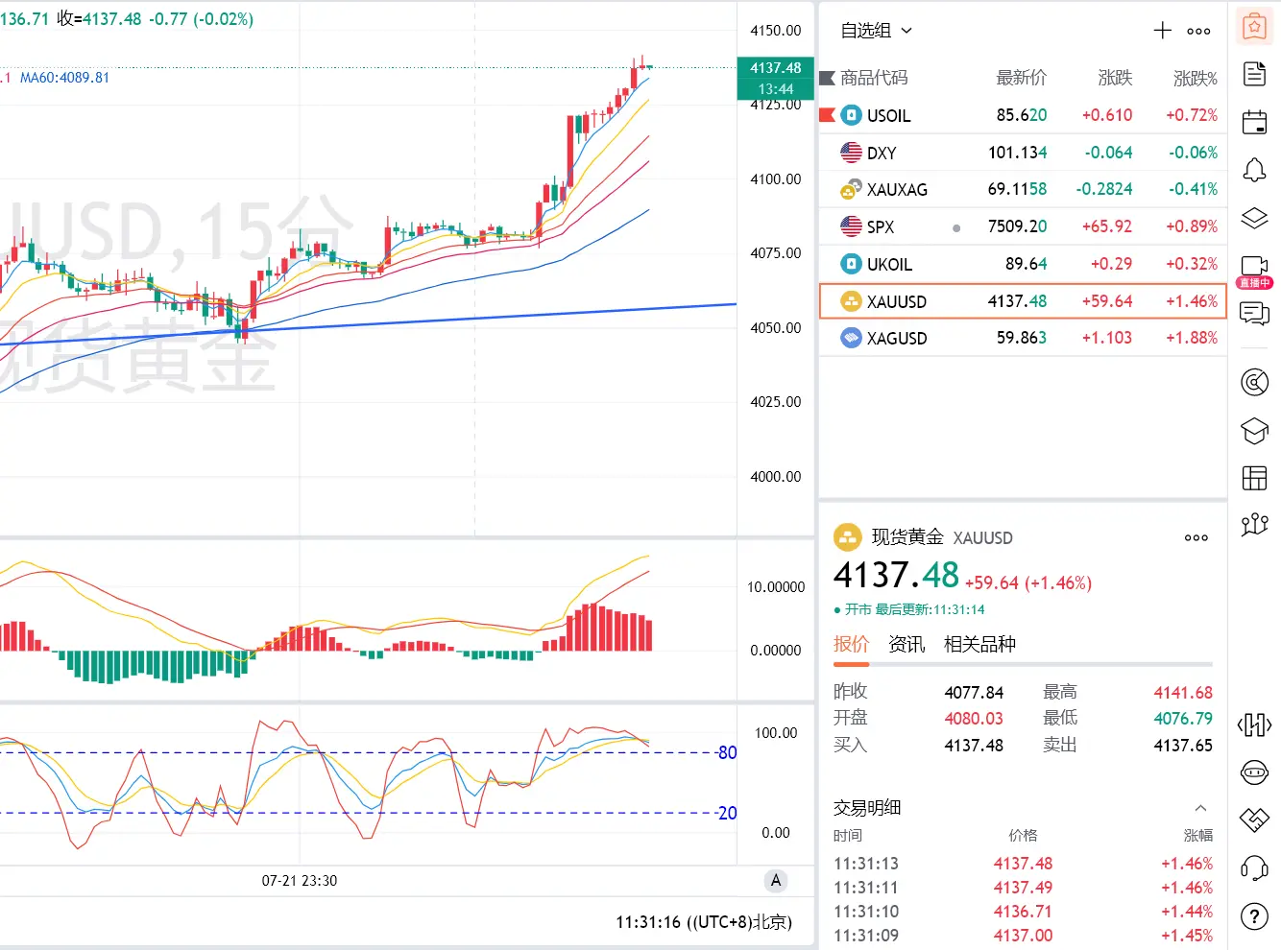
Task: Click the MA60:4089.81 indicator legend
Action: tap(64, 78)
